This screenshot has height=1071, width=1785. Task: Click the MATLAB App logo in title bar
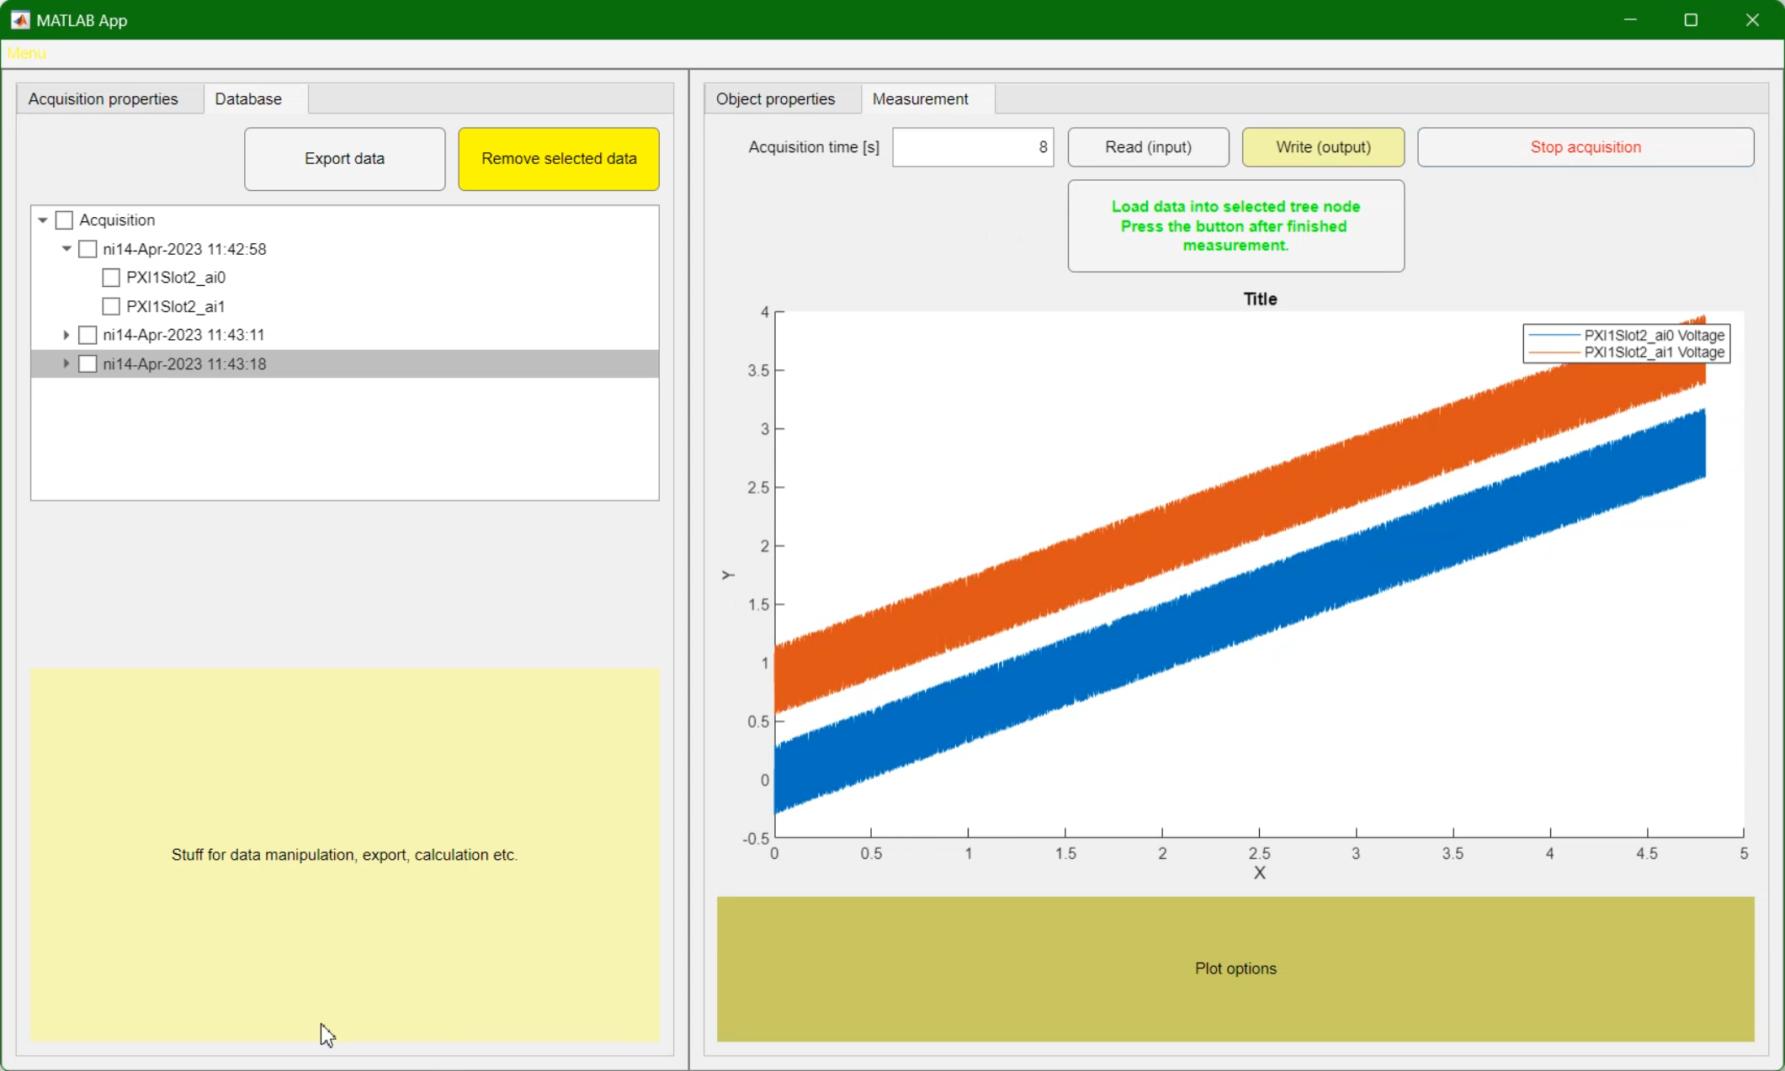click(19, 19)
